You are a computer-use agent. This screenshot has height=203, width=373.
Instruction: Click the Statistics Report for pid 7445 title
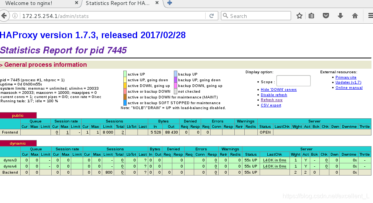[63, 50]
